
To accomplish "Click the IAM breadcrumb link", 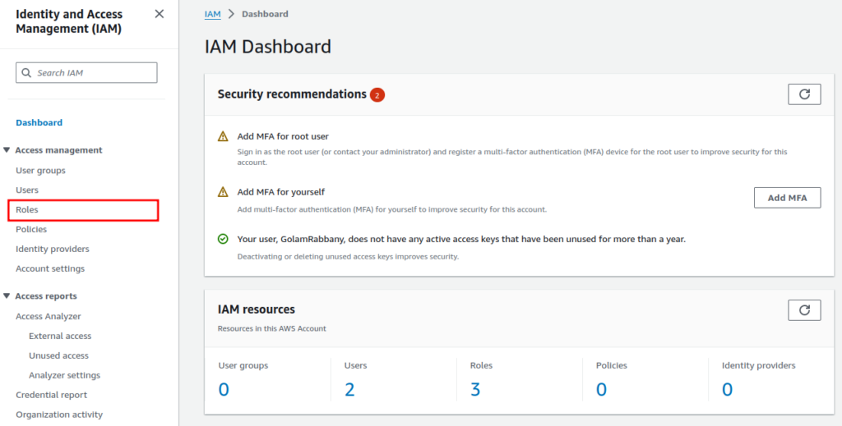I will [213, 14].
